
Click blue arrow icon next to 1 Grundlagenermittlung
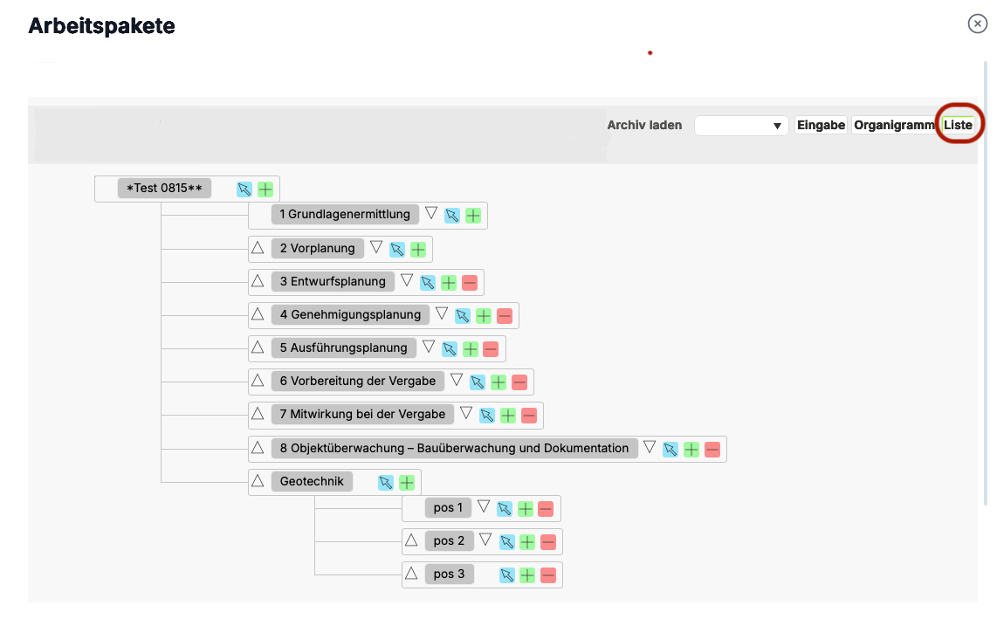(452, 216)
